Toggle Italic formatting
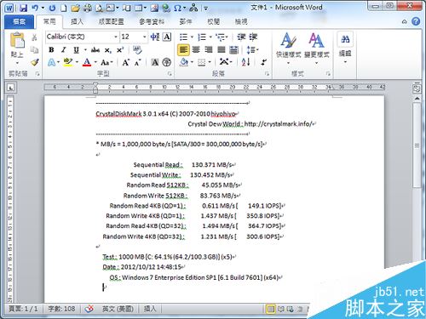The height and width of the screenshot is (319, 426). (x=64, y=50)
